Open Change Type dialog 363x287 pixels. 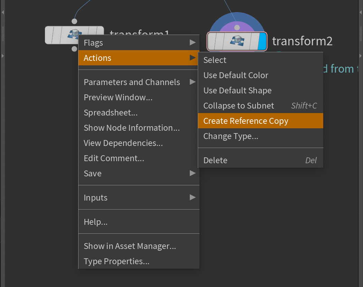pyautogui.click(x=231, y=136)
